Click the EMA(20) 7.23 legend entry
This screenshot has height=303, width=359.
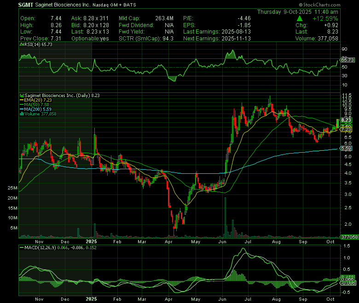pyautogui.click(x=38, y=100)
